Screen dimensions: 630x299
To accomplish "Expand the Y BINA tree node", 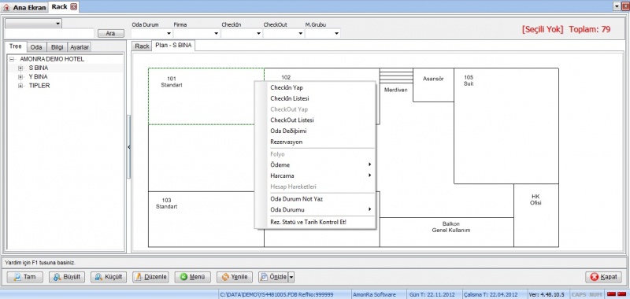I will tap(20, 76).
